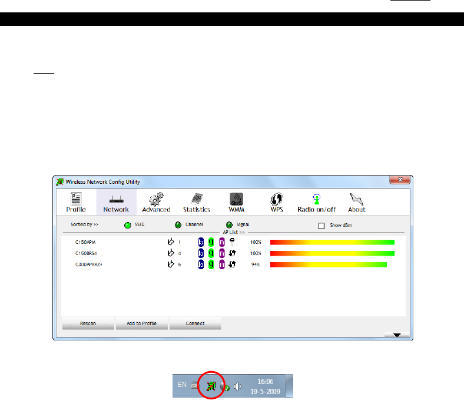The width and height of the screenshot is (464, 400).
Task: Click 802.11n icon for C150BRS4
Action: click(x=222, y=253)
